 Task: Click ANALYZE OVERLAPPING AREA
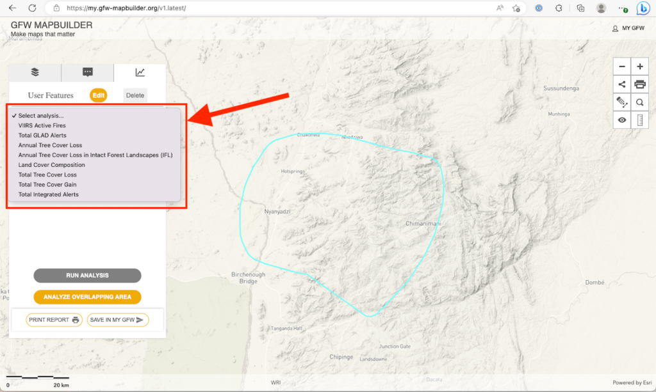pos(86,297)
